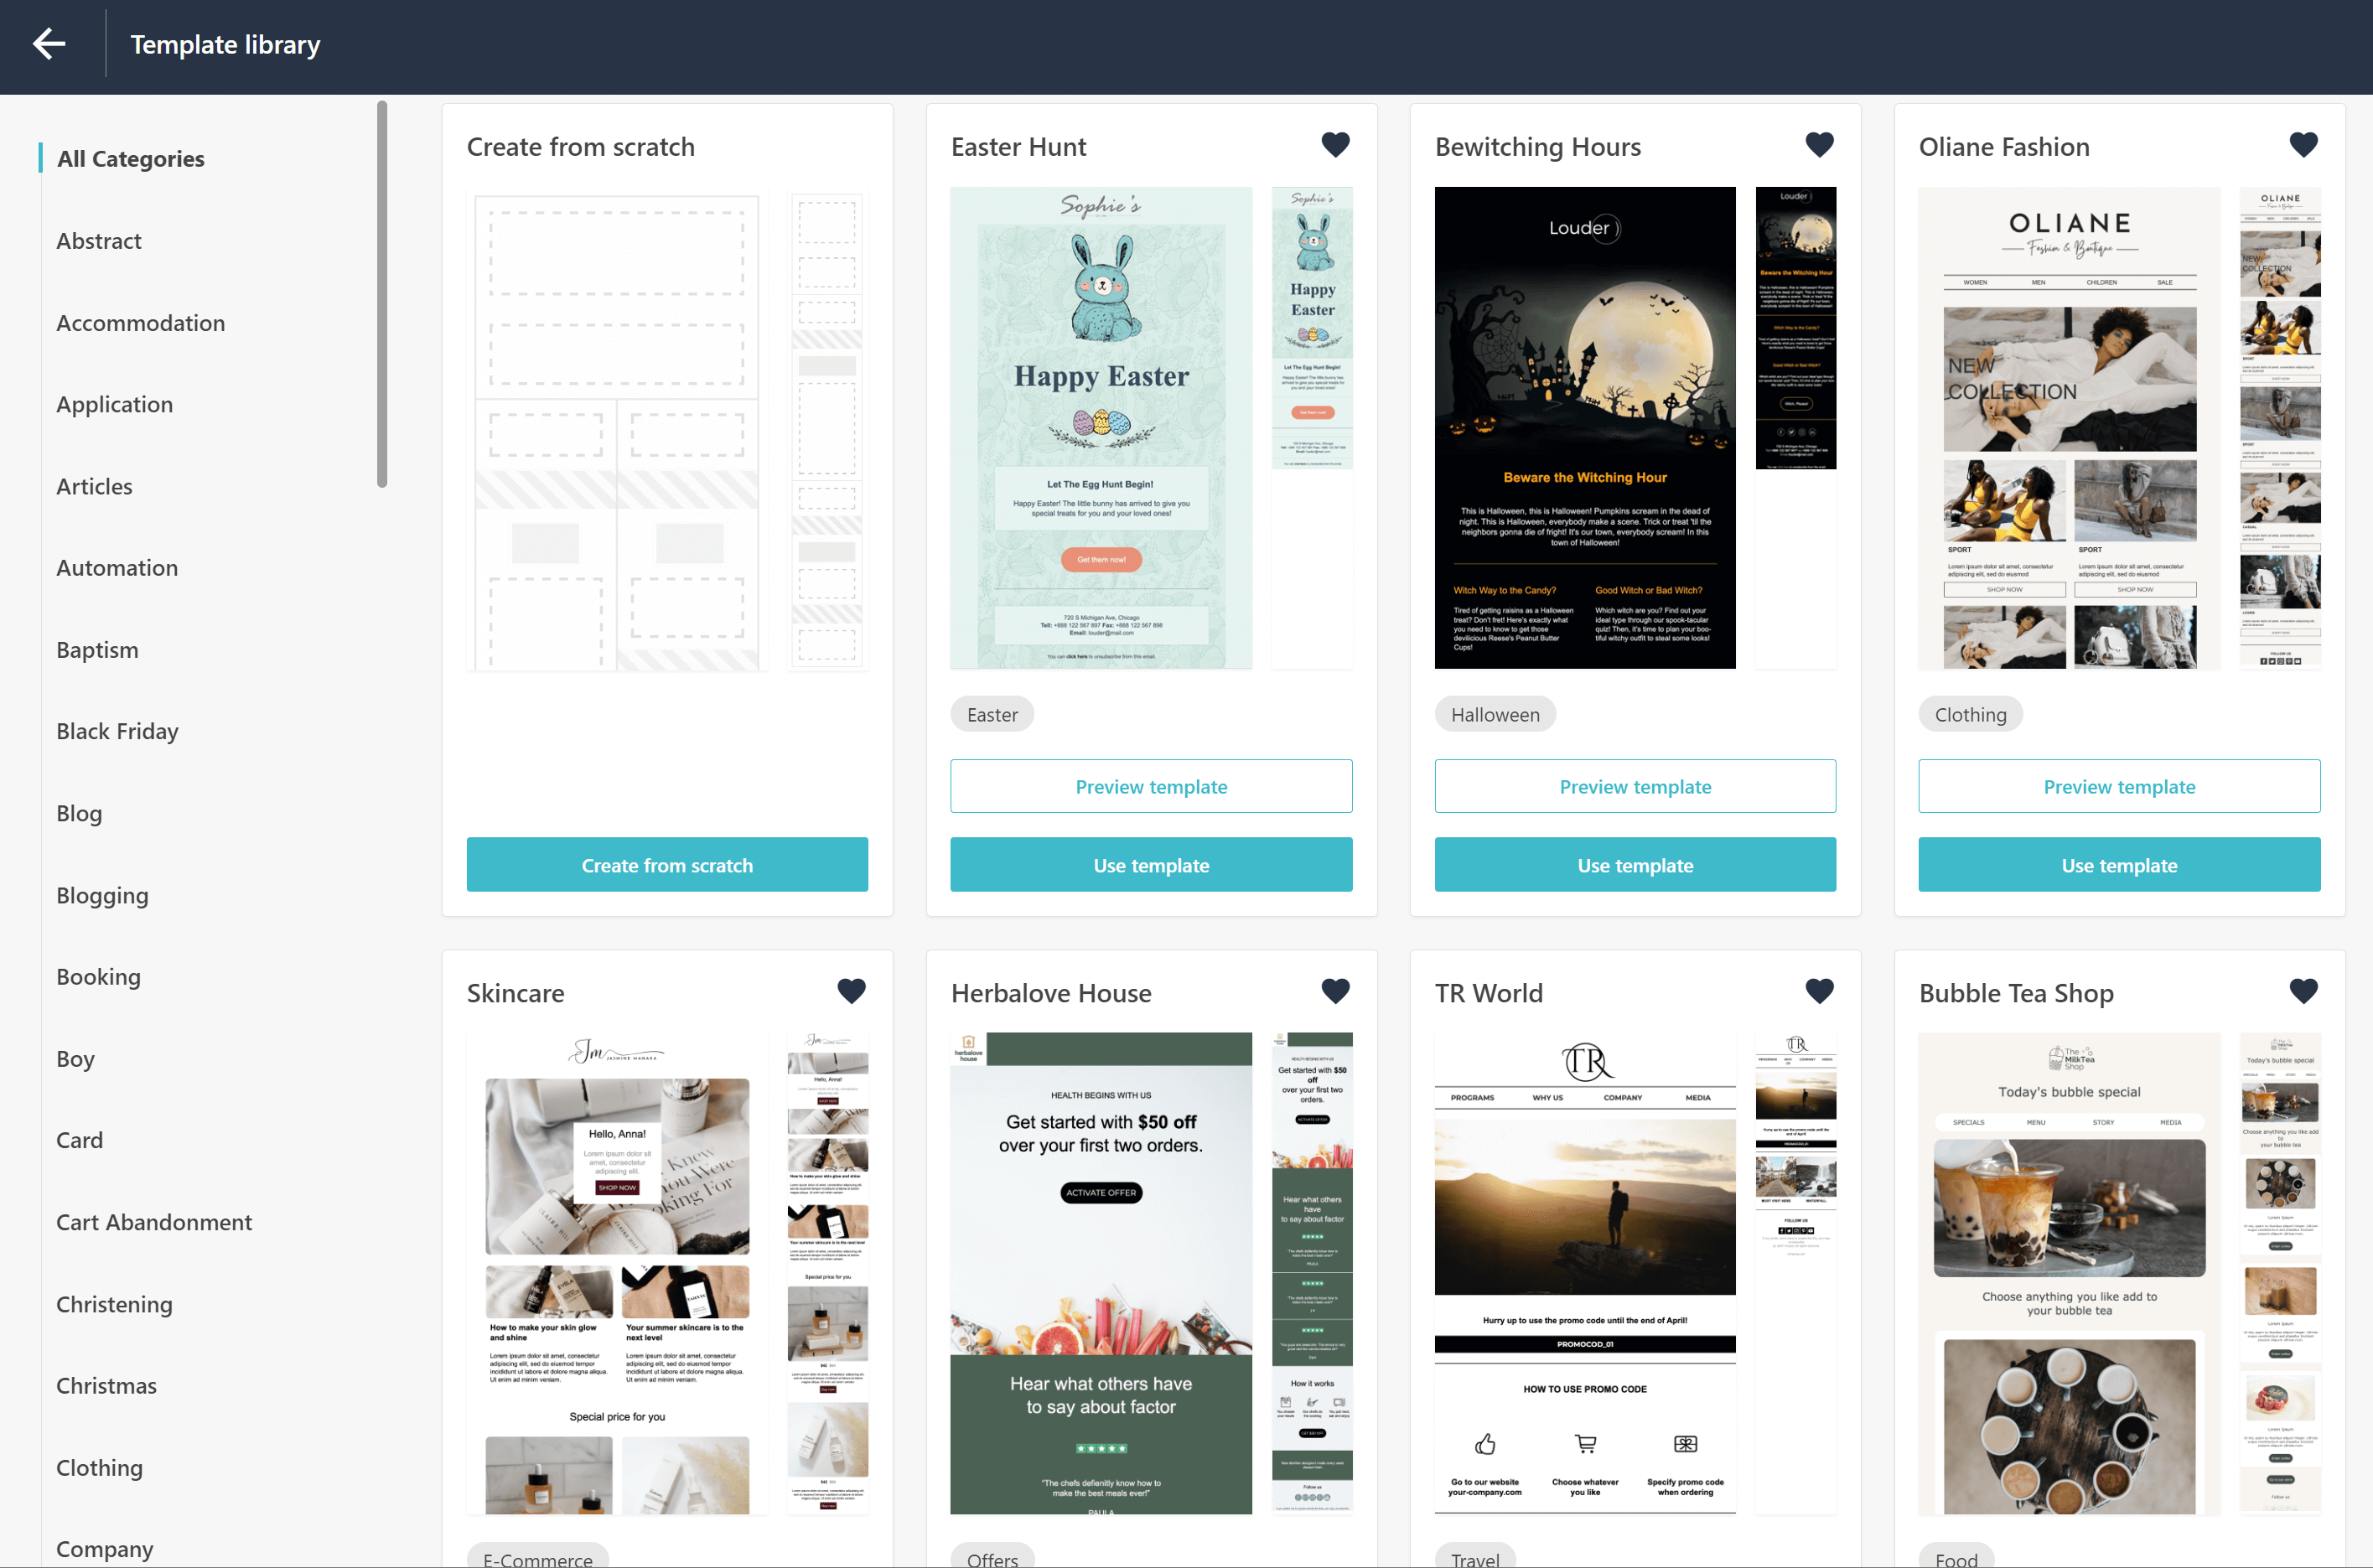
Task: Click the back arrow navigation icon
Action: [x=47, y=44]
